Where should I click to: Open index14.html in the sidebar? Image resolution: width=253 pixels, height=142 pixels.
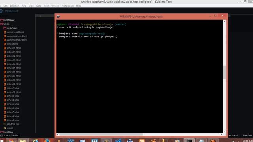[x=14, y=64]
